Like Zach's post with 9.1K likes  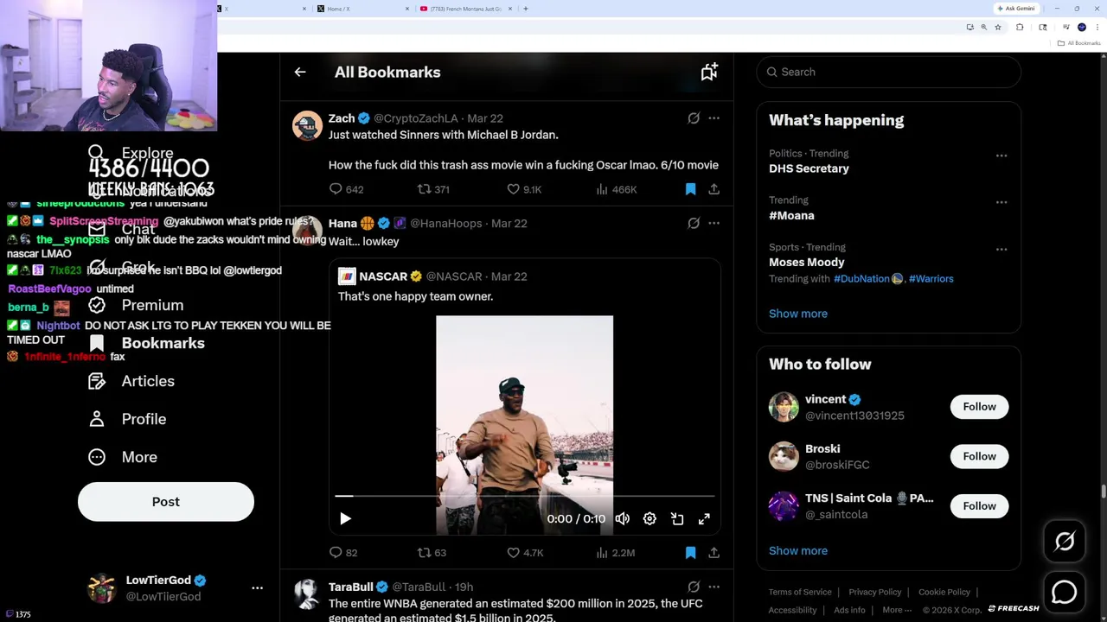click(513, 189)
